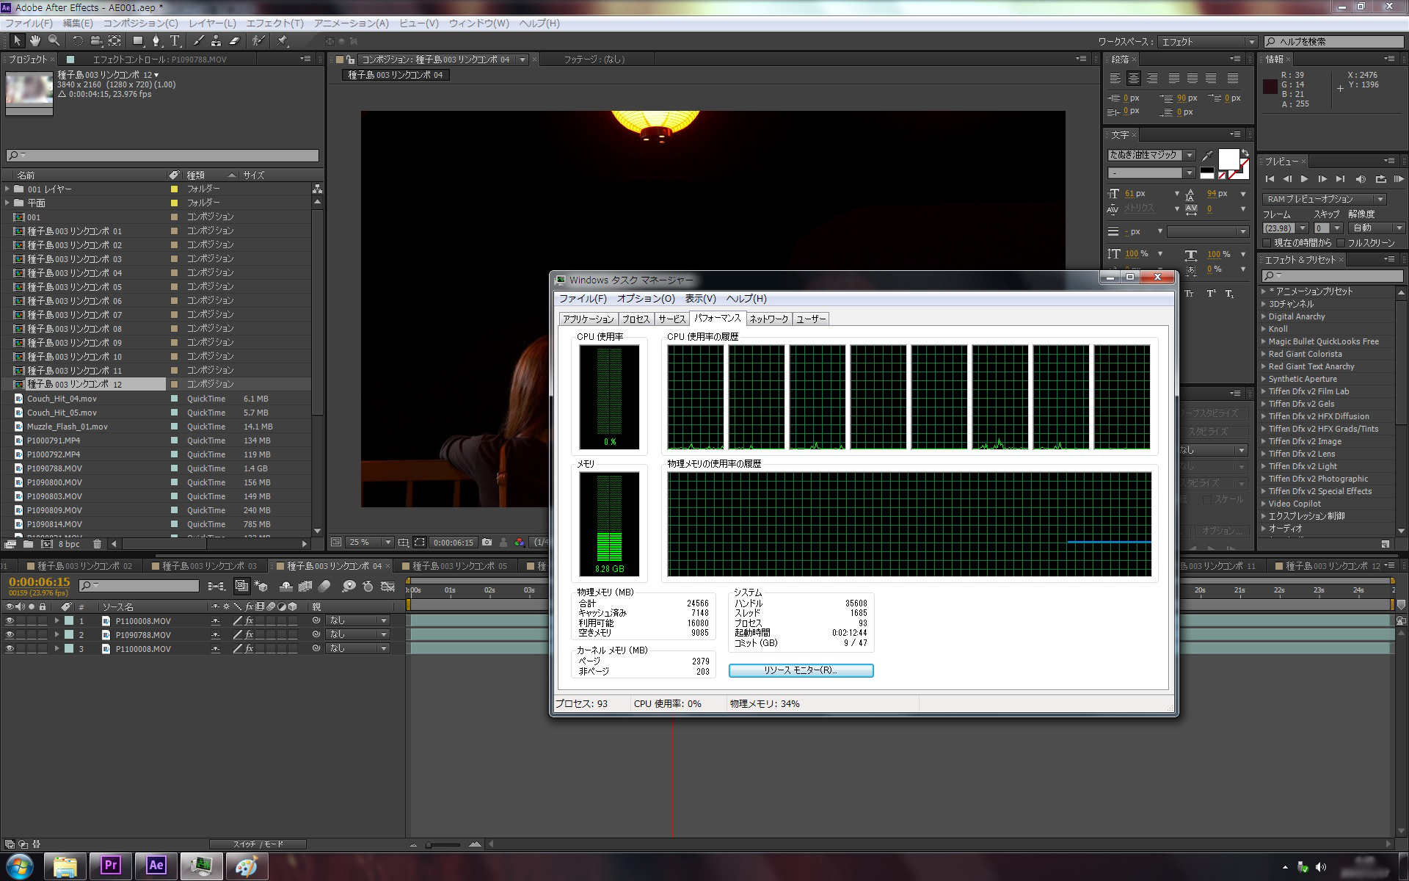Open the エフェクト(T) menu
The width and height of the screenshot is (1409, 881).
click(x=274, y=23)
